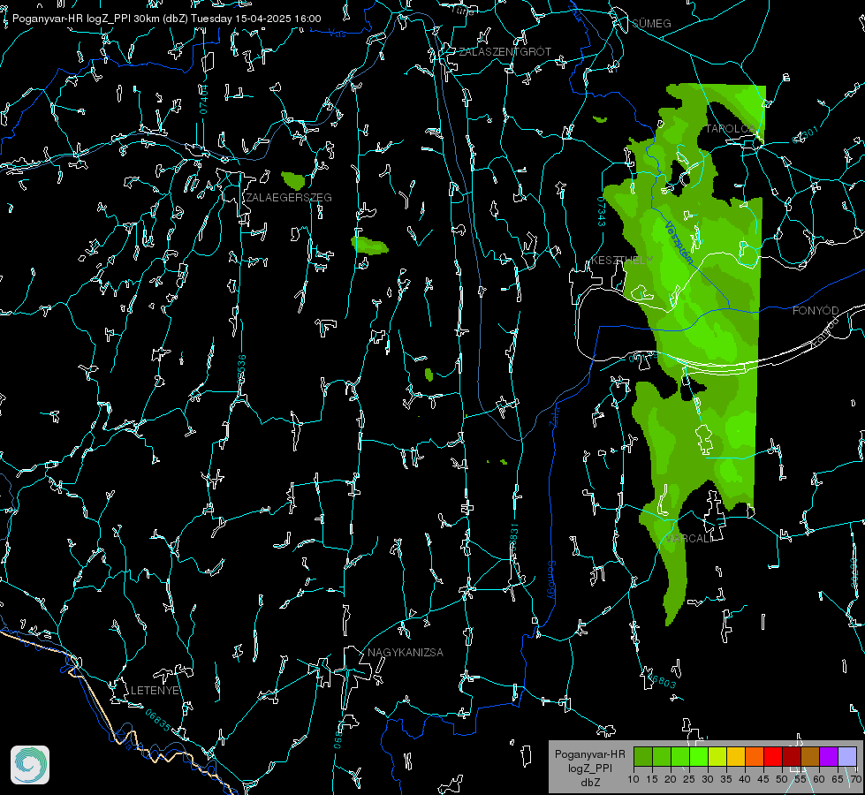Viewport: 865px width, 795px height.
Task: Click the MARCALI town label
Action: click(x=689, y=539)
